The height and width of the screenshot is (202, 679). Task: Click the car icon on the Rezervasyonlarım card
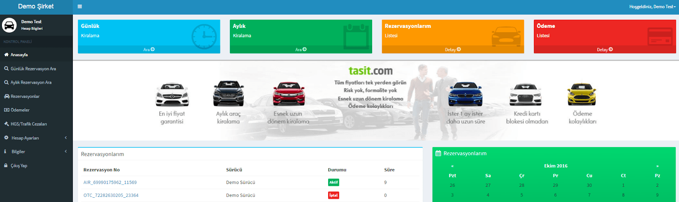click(505, 36)
